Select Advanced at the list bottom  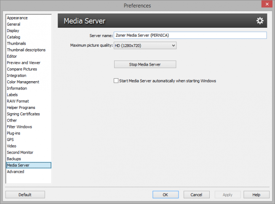[x=16, y=172]
